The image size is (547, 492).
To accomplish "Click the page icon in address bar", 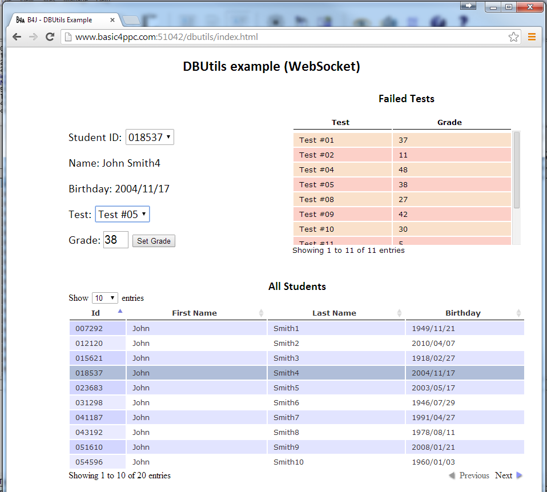I will (x=69, y=37).
